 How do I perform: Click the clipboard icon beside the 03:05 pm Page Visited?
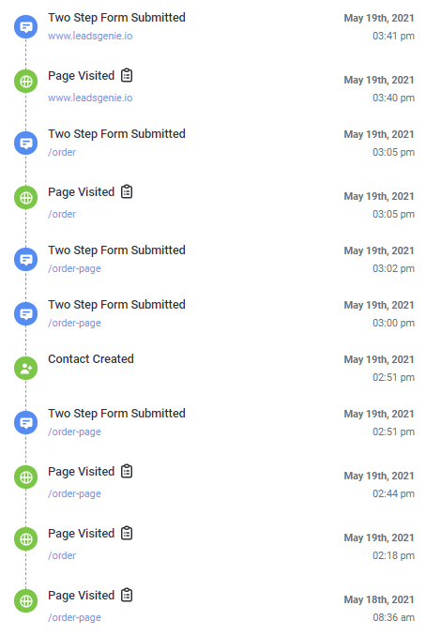127,191
